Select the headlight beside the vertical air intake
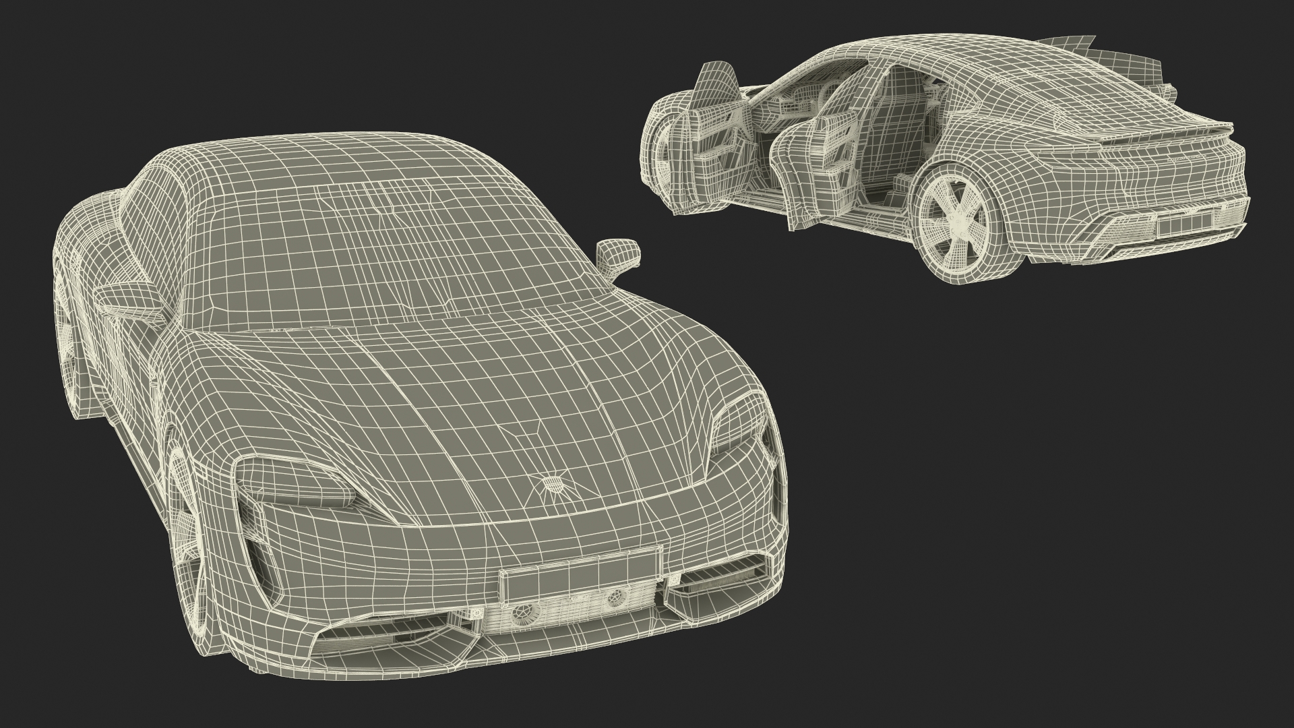The height and width of the screenshot is (728, 1294). tap(297, 487)
